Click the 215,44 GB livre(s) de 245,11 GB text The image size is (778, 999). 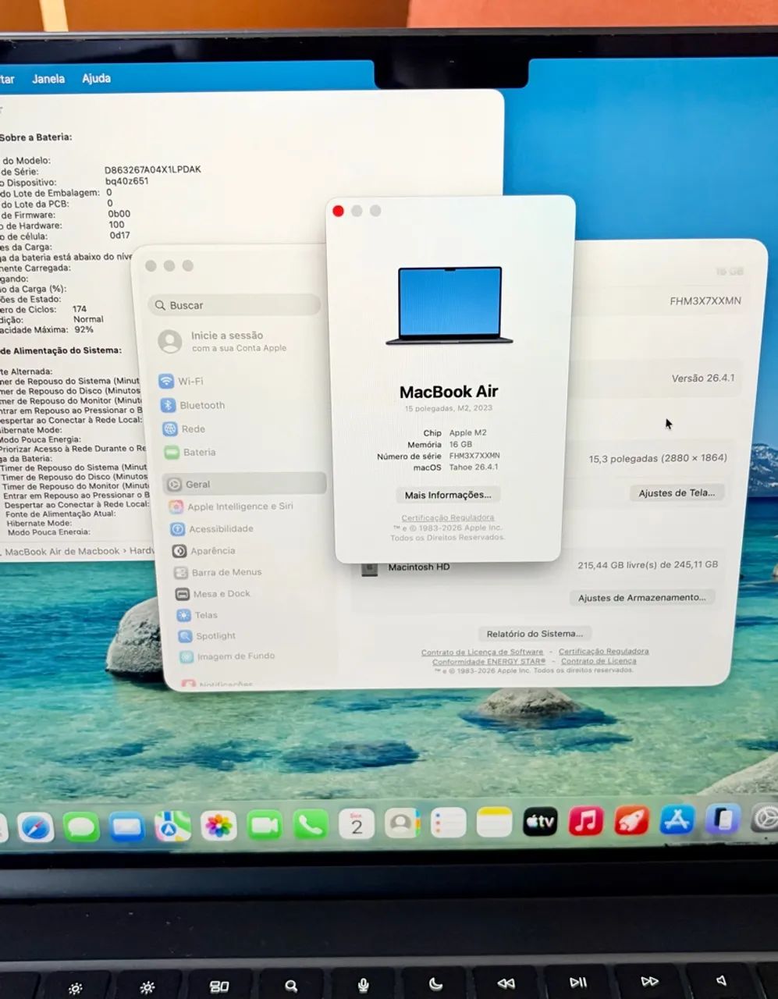(x=648, y=564)
